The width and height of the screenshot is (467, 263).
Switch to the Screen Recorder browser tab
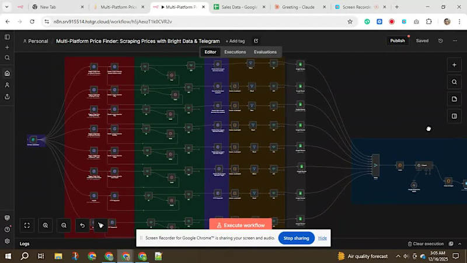coord(361,7)
